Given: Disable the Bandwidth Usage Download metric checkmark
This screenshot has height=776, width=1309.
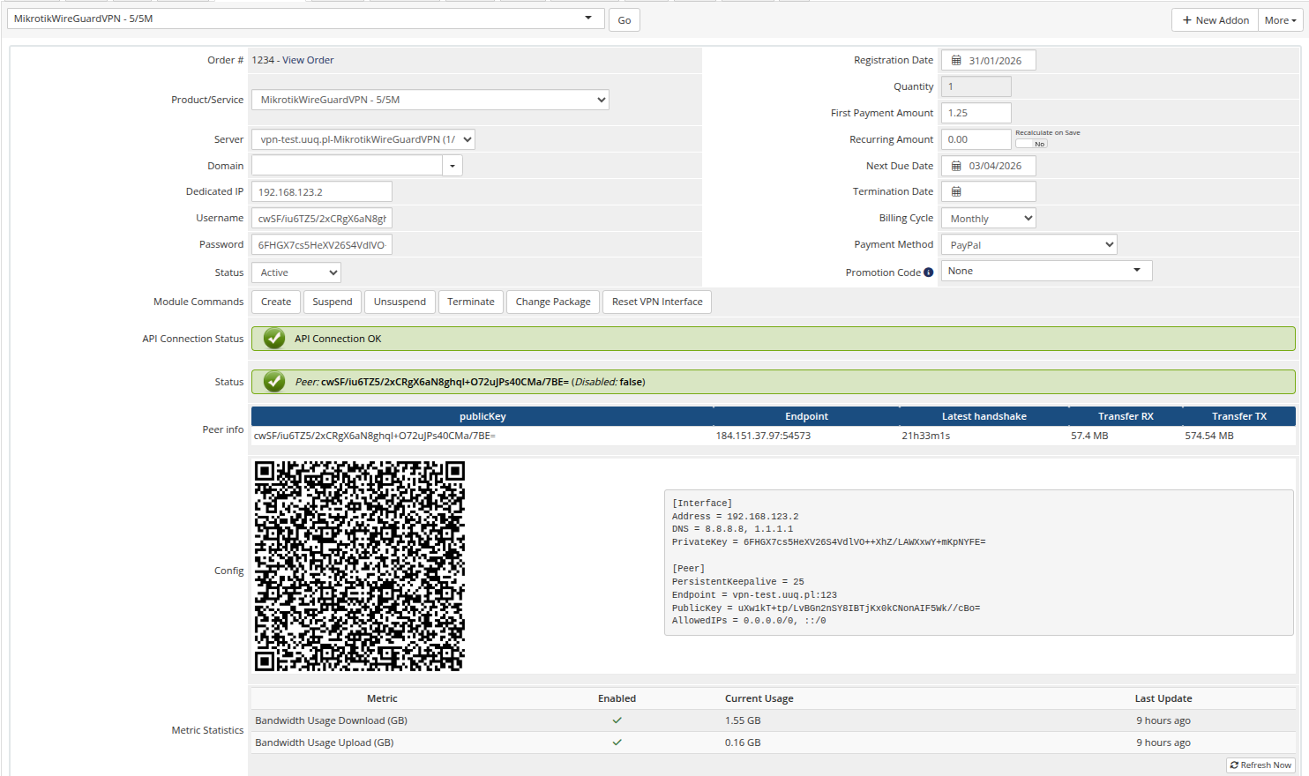Looking at the screenshot, I should pyautogui.click(x=617, y=720).
